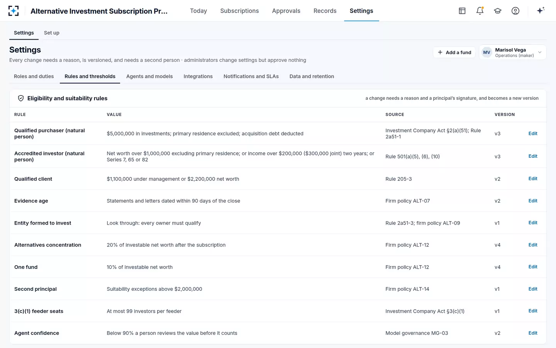Click the VERSION column header
The image size is (556, 348).
tap(505, 114)
